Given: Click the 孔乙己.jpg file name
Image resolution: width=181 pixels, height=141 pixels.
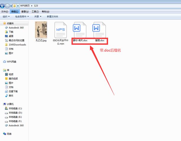Looking at the screenshot, I should [41, 40].
